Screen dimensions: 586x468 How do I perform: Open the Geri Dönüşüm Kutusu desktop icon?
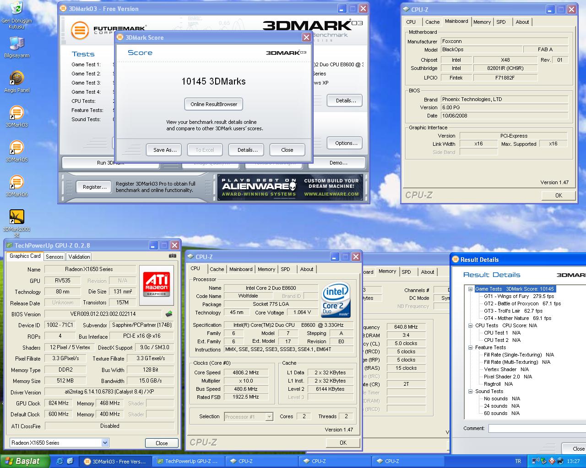point(16,15)
